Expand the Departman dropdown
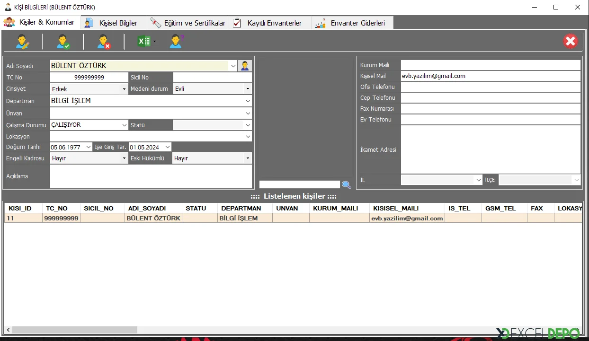The width and height of the screenshot is (589, 341). 248,101
